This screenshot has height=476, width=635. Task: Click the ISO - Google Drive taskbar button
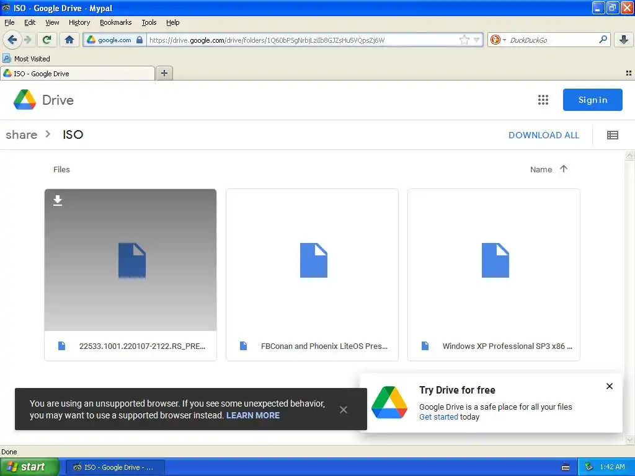pos(115,467)
